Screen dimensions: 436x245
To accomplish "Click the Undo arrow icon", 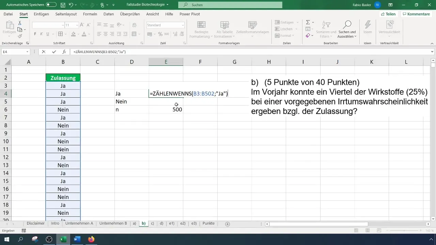I will [71, 5].
